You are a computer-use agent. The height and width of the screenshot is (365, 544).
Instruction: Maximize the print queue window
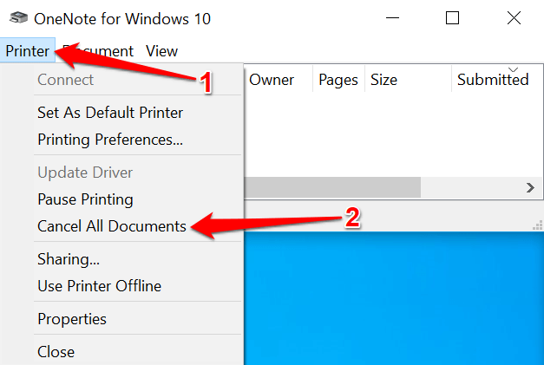452,17
